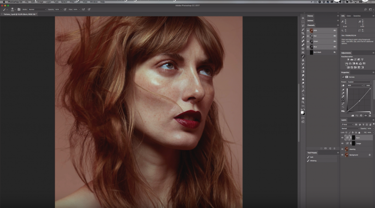This screenshot has height=208, width=375.
Task: Open the layer blend mode dropdown
Action: (x=350, y=129)
